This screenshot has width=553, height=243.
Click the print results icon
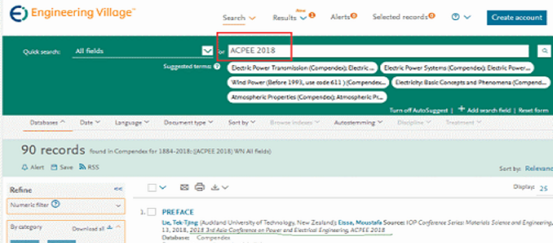point(200,187)
